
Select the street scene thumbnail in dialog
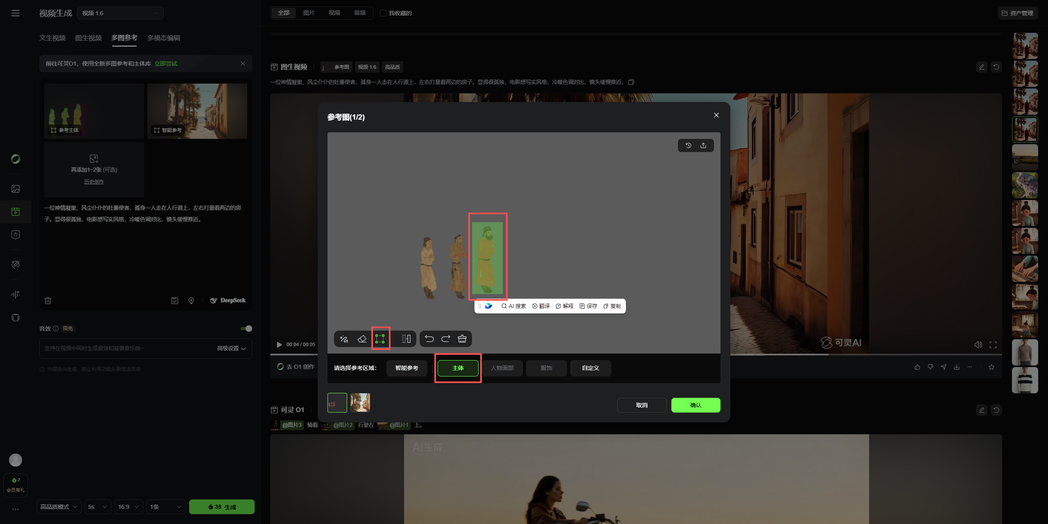tap(360, 403)
